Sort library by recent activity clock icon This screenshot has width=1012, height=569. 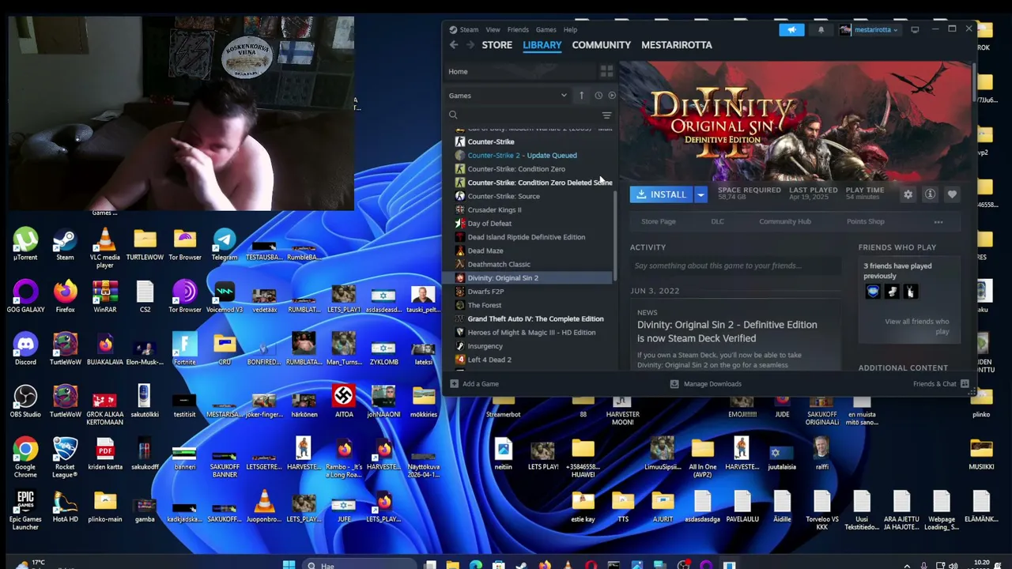pos(599,96)
